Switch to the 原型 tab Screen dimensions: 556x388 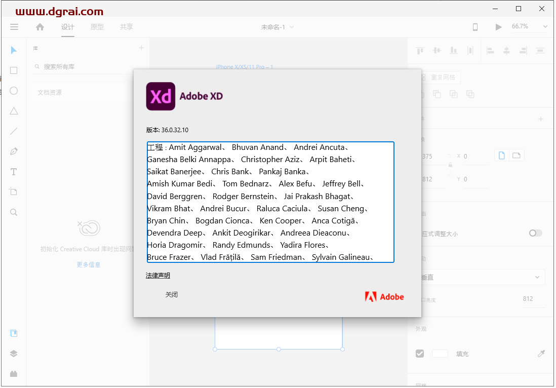coord(97,27)
